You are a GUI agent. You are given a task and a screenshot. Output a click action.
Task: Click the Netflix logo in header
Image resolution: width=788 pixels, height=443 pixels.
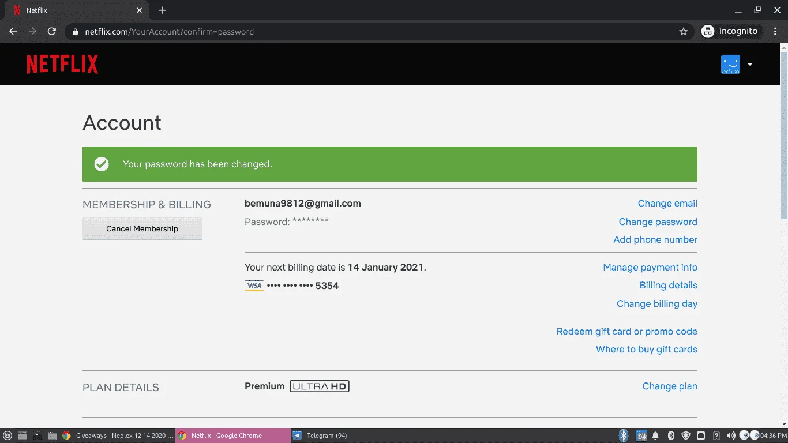pyautogui.click(x=62, y=64)
